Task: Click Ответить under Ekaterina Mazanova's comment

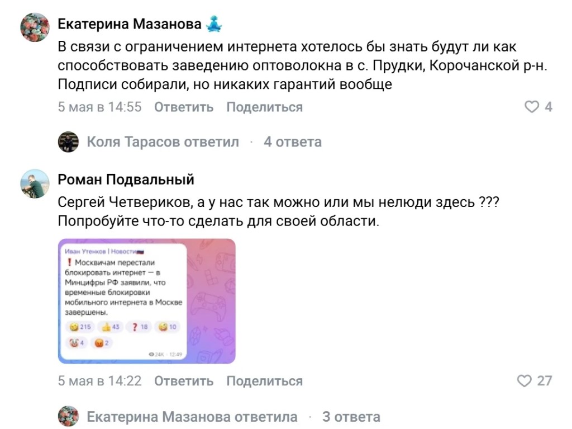Action: 183,107
